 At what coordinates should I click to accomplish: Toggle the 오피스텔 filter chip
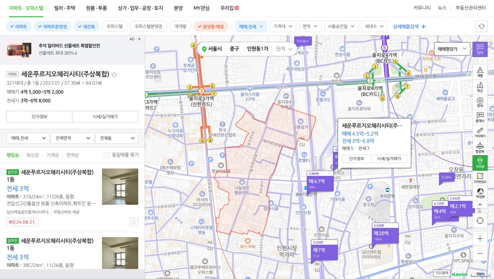click(x=114, y=26)
